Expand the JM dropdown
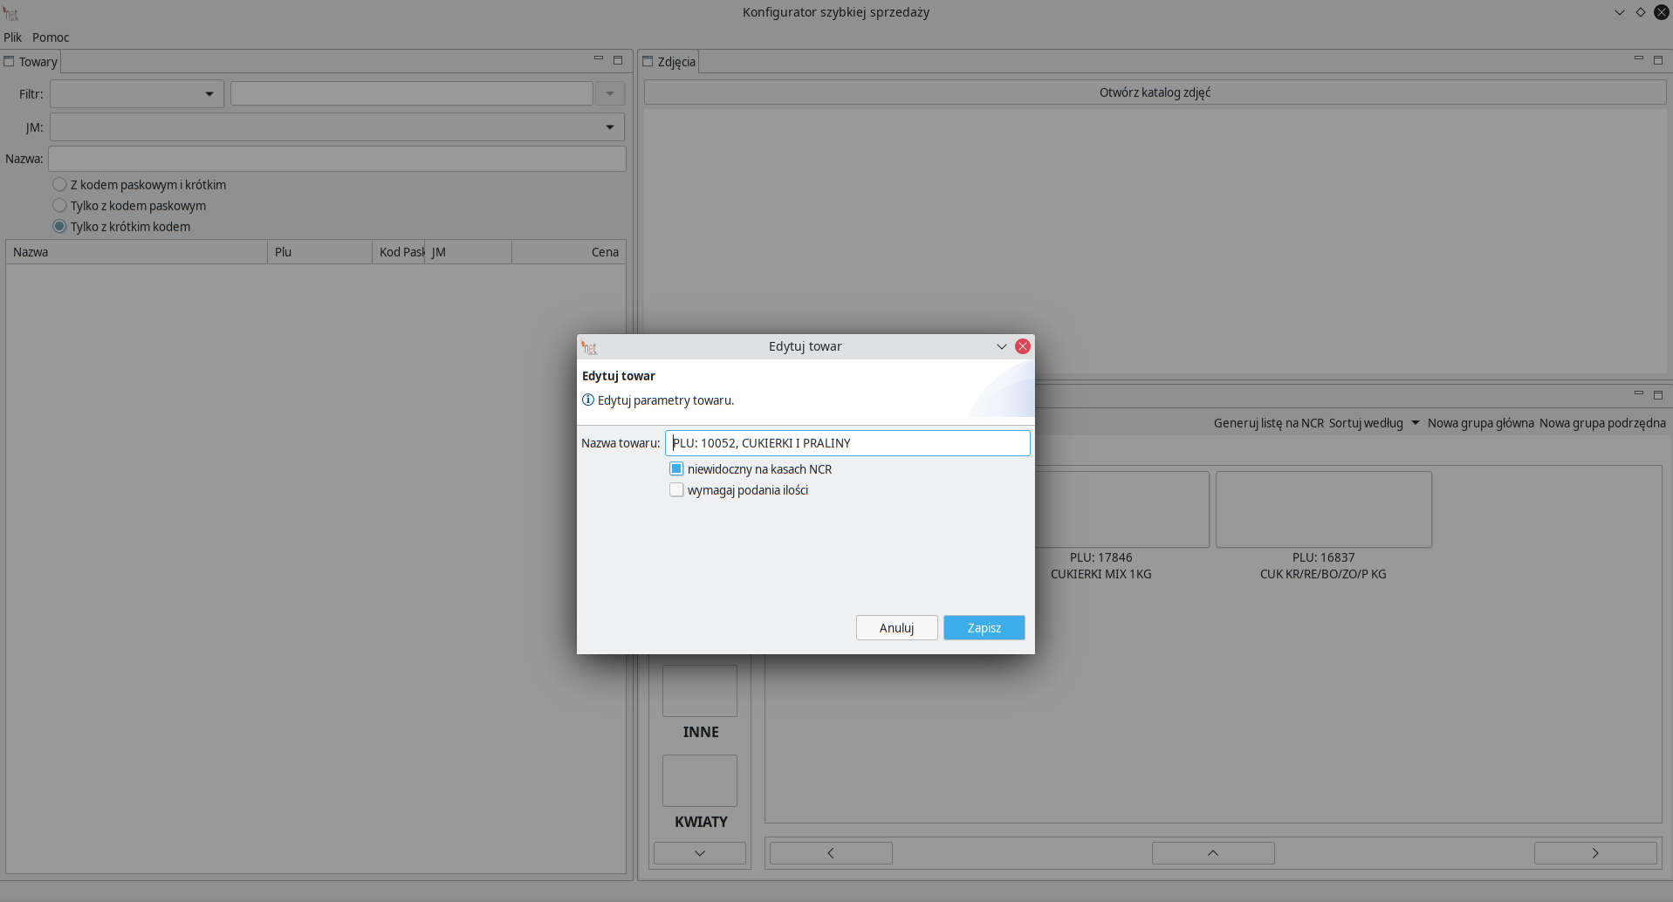This screenshot has width=1673, height=902. pyautogui.click(x=337, y=127)
